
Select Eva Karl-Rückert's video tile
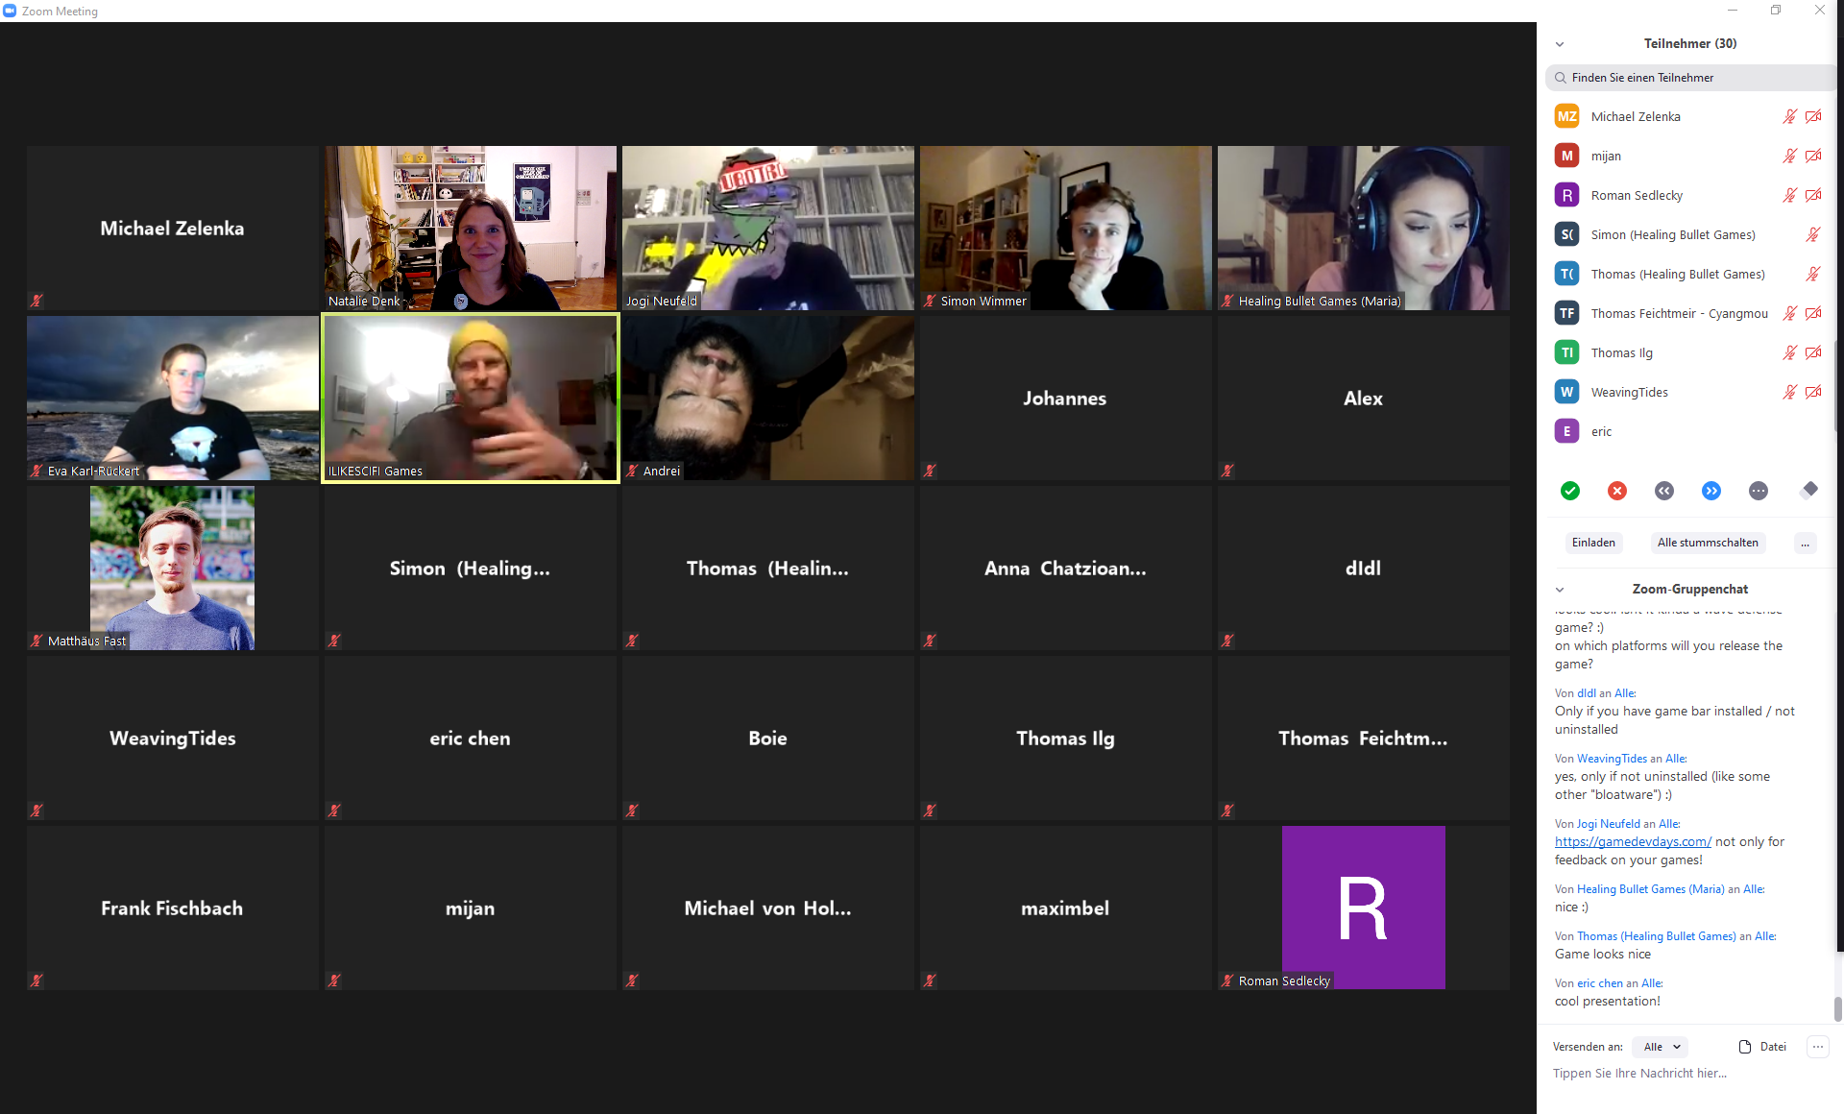[x=173, y=398]
